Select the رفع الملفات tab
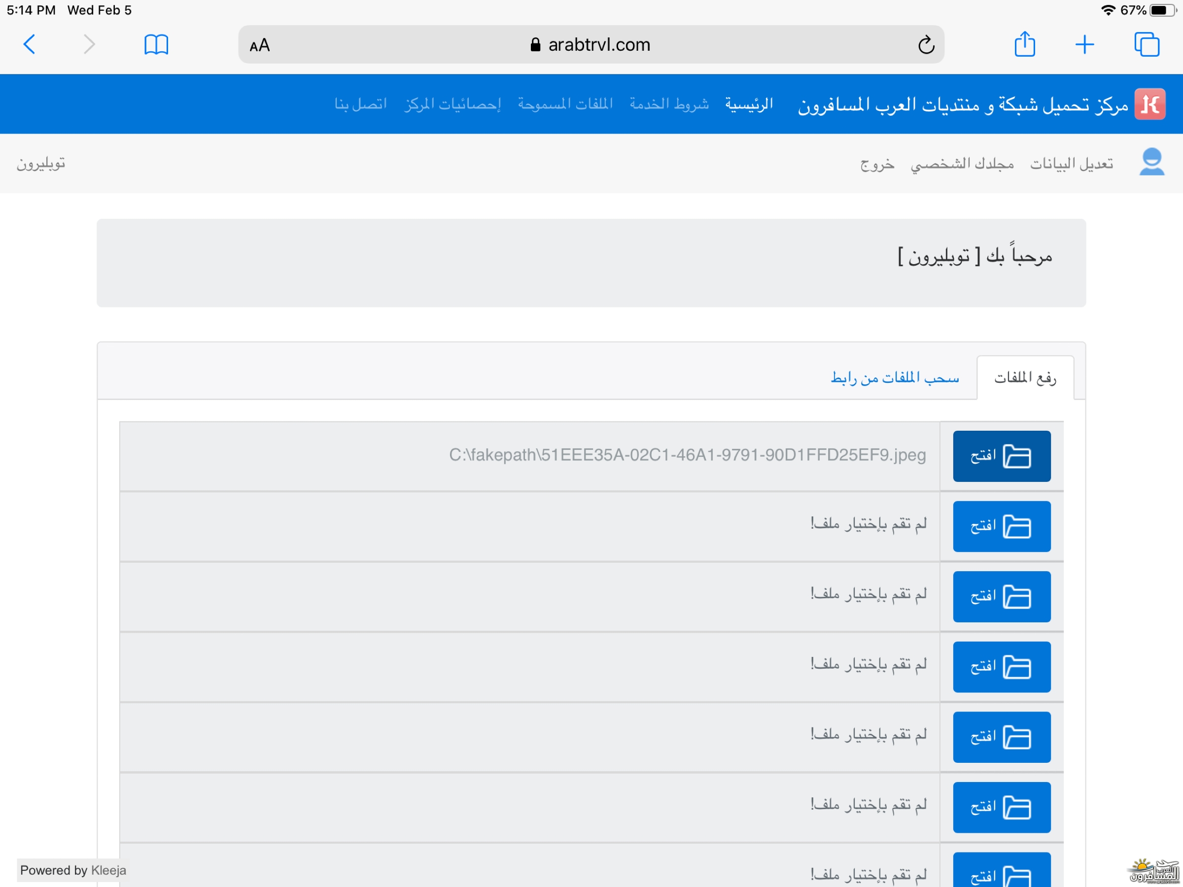Image resolution: width=1183 pixels, height=887 pixels. click(1025, 377)
